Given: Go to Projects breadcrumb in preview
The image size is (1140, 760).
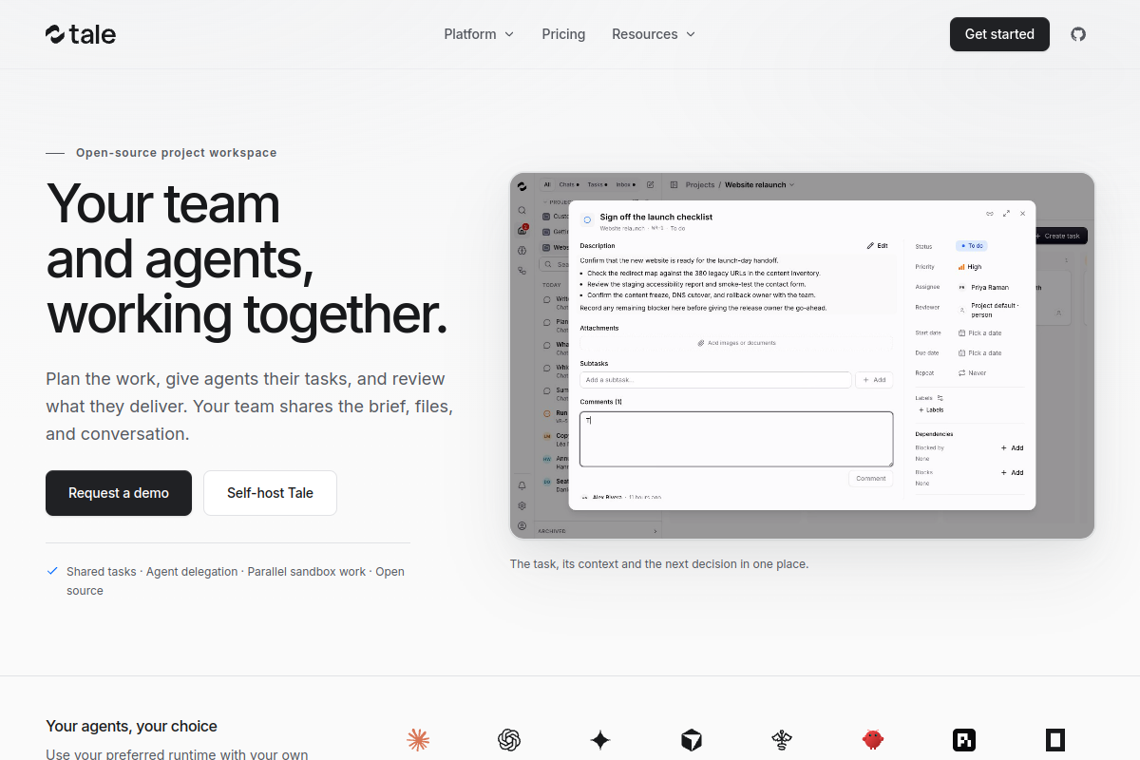Looking at the screenshot, I should coord(700,184).
